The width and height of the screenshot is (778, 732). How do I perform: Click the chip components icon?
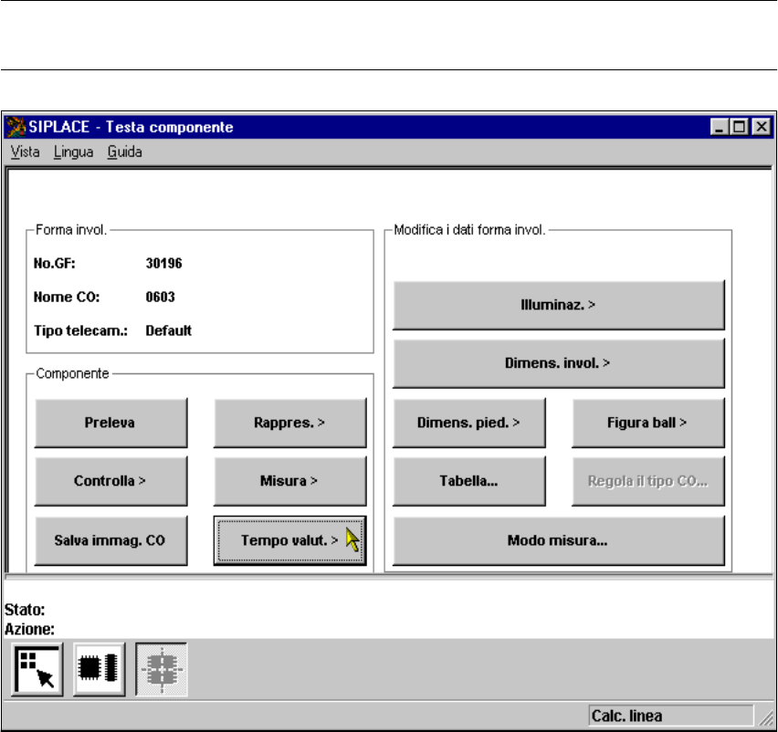click(100, 669)
